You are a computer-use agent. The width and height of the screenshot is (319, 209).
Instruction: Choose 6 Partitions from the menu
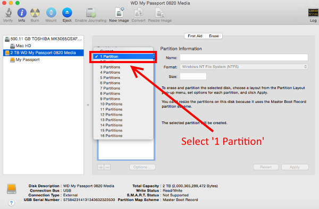(x=123, y=83)
